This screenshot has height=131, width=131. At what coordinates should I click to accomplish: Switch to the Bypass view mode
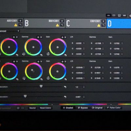click(x=83, y=108)
